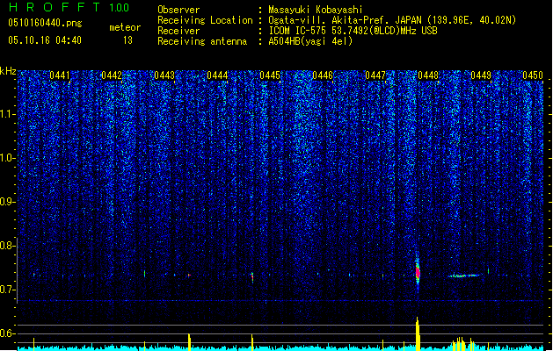The width and height of the screenshot is (553, 351).
Task: Click the meteor count value 13
Action: click(x=127, y=40)
